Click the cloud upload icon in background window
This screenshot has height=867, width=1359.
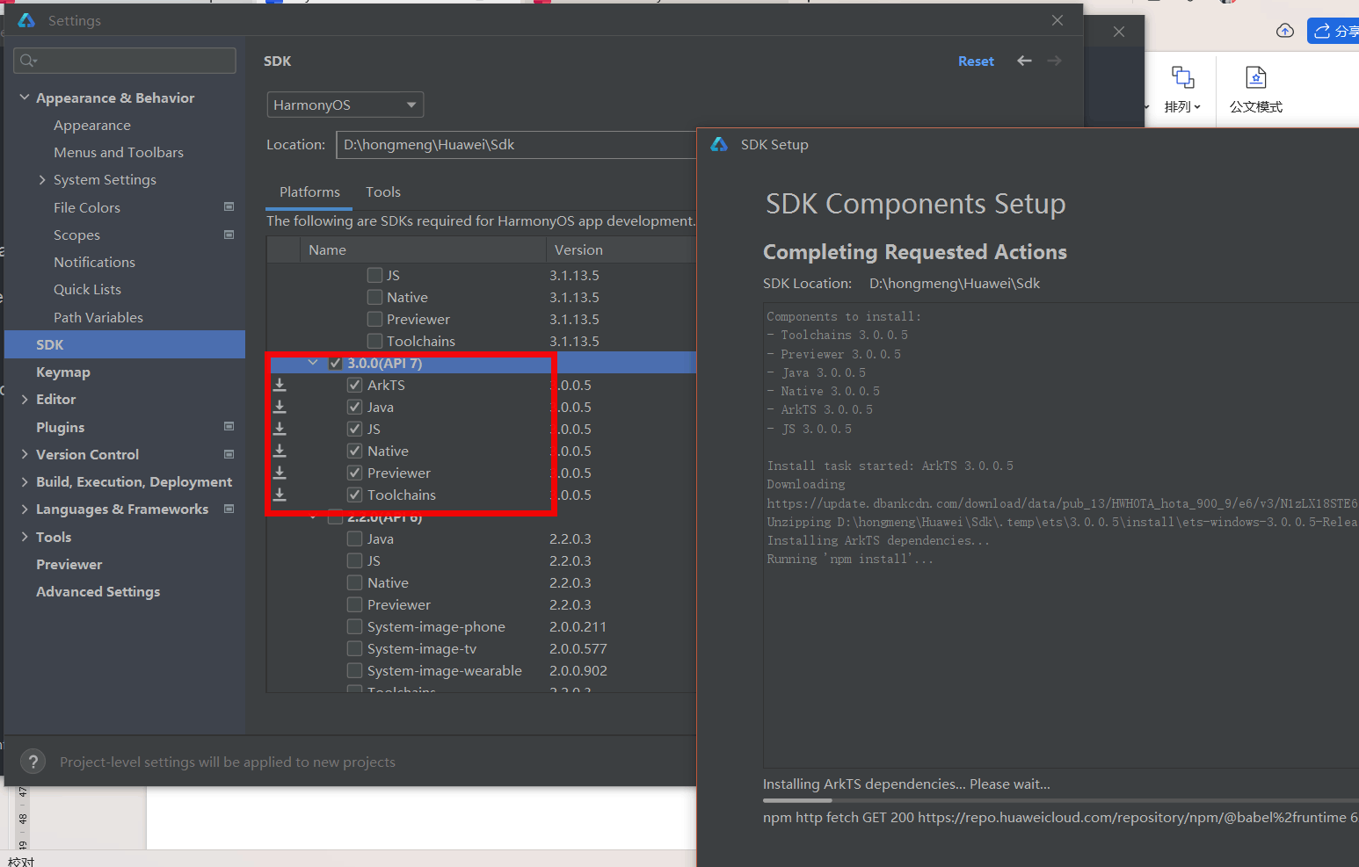1285,31
